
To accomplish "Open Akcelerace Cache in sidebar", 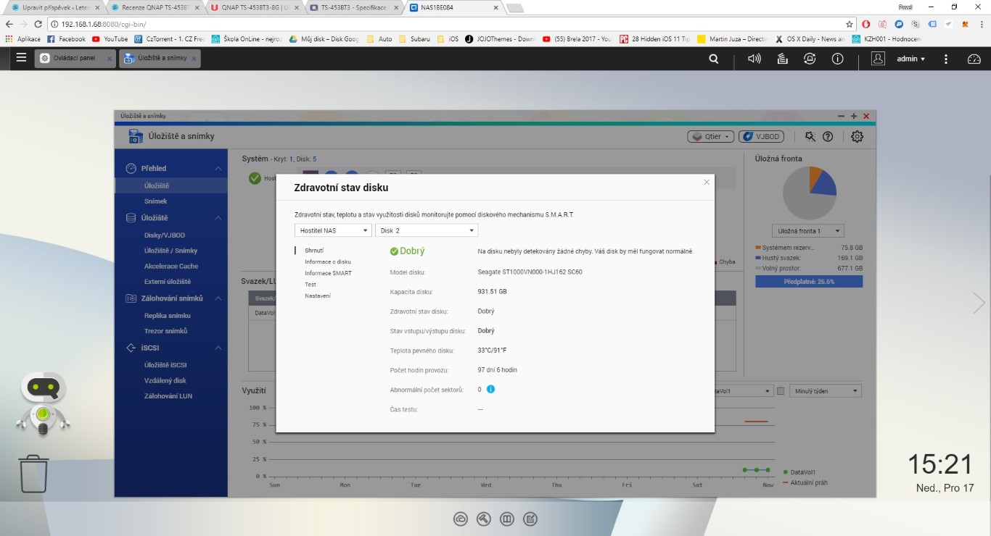I will tap(170, 266).
